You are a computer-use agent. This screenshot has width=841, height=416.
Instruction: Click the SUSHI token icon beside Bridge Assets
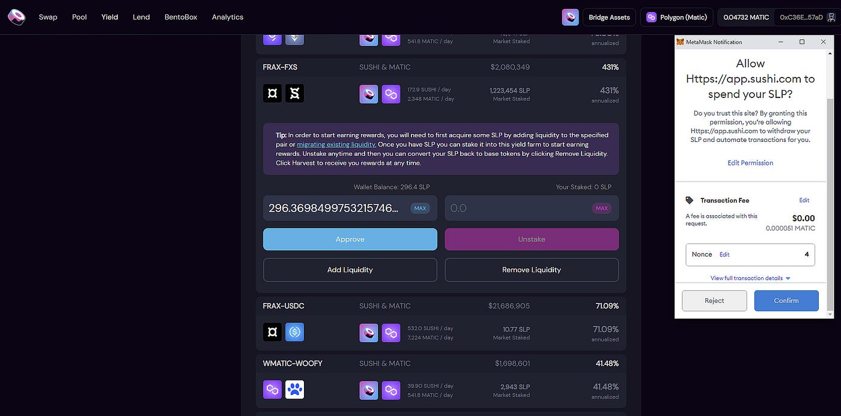point(570,17)
